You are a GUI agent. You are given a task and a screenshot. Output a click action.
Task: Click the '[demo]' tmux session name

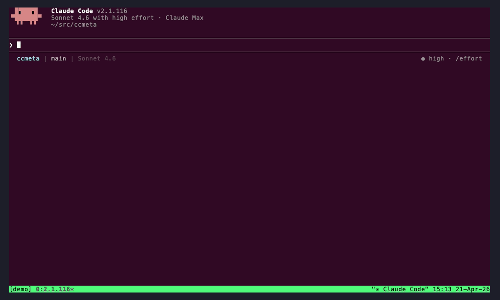pos(20,289)
